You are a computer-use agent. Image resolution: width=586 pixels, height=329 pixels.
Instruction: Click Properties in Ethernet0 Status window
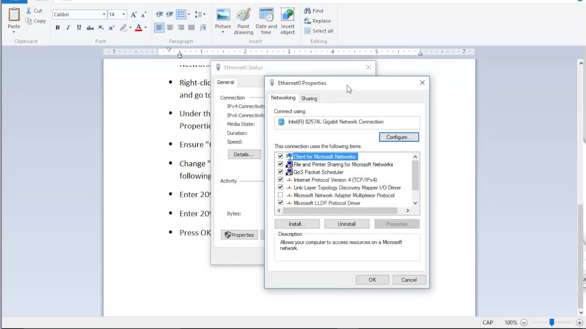pos(239,235)
